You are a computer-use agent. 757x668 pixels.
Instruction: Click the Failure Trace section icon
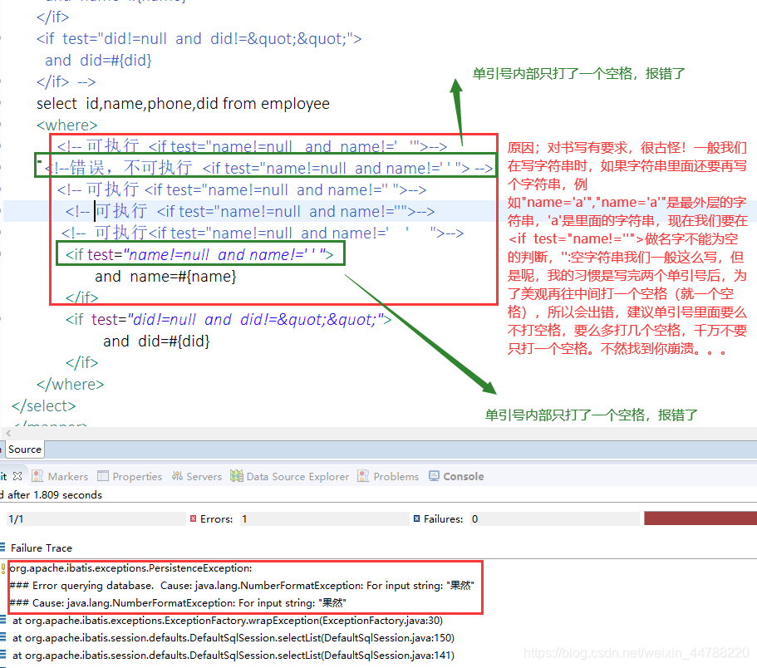click(x=6, y=548)
